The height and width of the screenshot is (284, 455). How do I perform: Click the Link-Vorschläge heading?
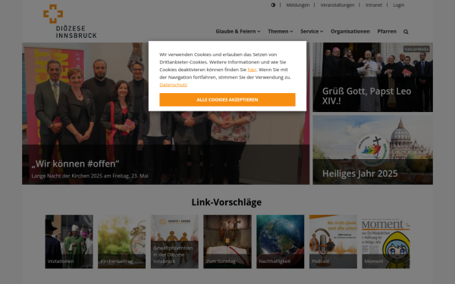[226, 202]
